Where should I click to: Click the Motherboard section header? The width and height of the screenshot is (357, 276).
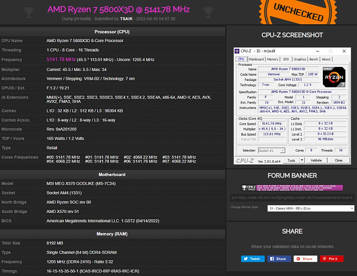pos(112,175)
